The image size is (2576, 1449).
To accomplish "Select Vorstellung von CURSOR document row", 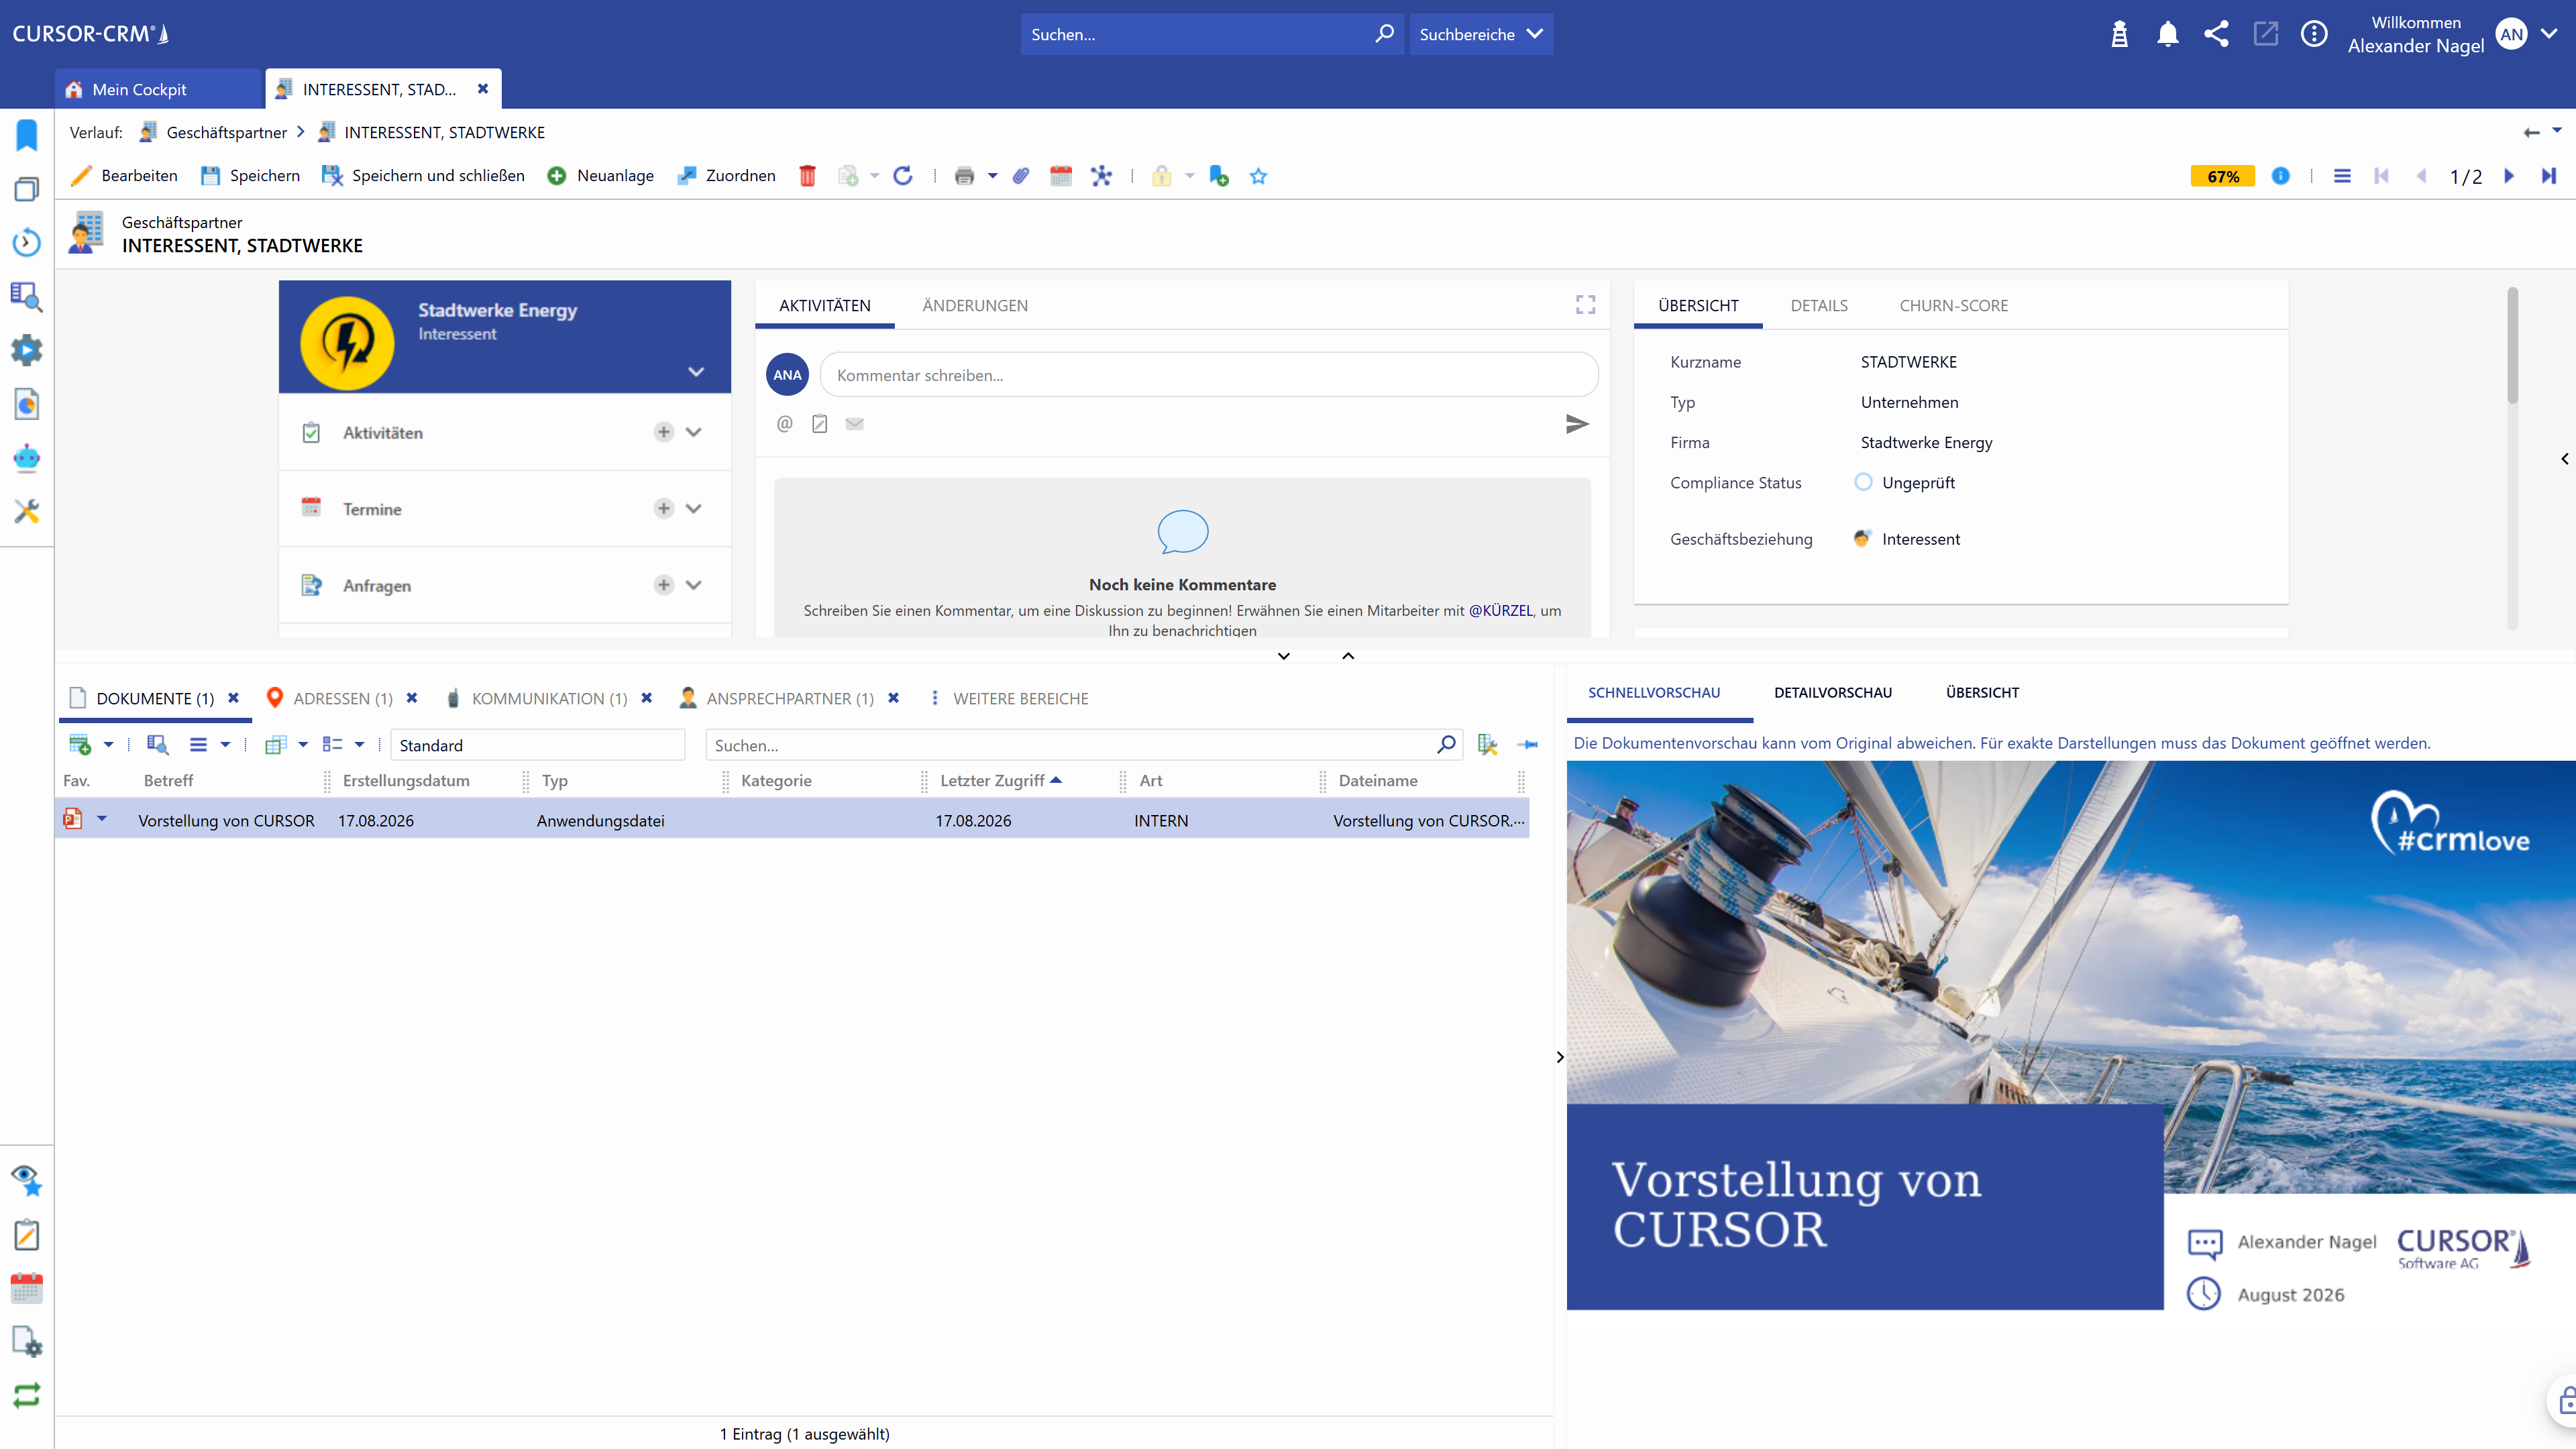I will coord(792,819).
